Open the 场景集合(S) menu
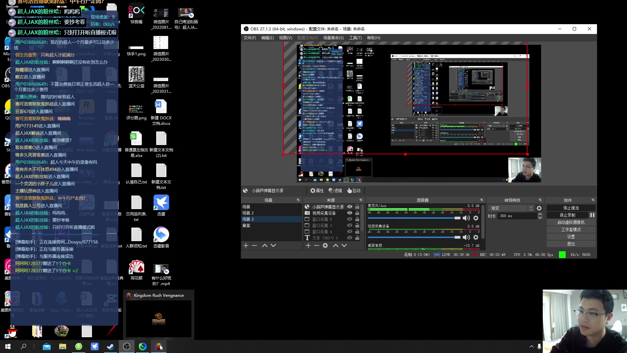This screenshot has height=353, width=627. (x=333, y=38)
